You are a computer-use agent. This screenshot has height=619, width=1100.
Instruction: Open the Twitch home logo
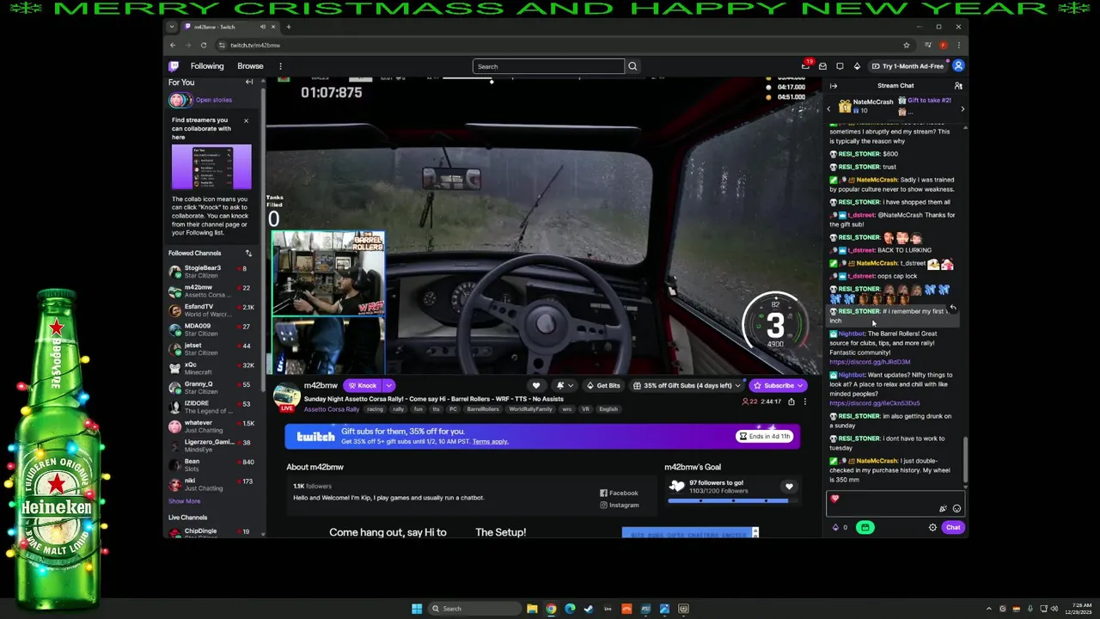174,66
